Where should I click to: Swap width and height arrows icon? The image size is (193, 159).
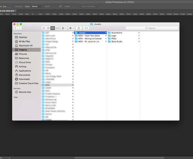click(60, 6)
